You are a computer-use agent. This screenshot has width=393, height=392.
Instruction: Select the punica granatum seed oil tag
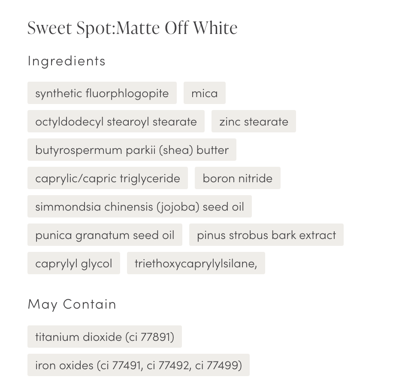coord(105,235)
